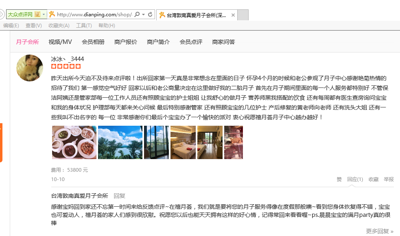Open the 查看(V) menu
This screenshot has height=236, width=400.
pyautogui.click(x=33, y=26)
